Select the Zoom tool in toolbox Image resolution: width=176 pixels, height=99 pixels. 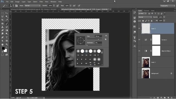[7, 45]
